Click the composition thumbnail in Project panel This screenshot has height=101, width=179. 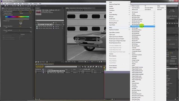coord(38,12)
